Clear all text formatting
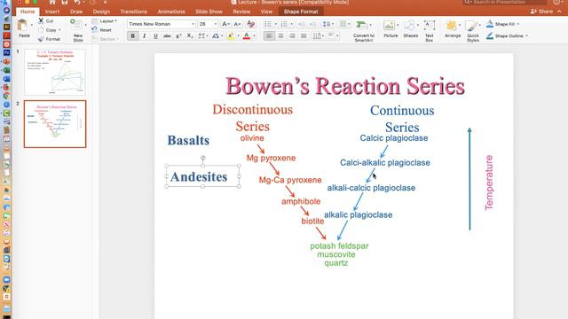Viewport: 568px width, 319px height. point(250,24)
